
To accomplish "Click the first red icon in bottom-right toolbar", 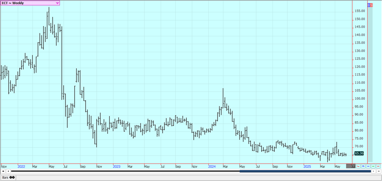I will pyautogui.click(x=358, y=166).
